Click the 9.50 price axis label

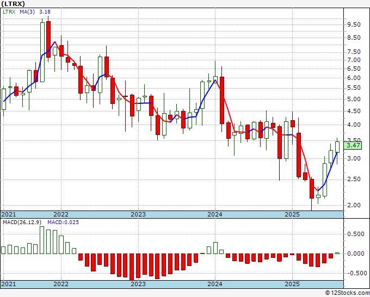pyautogui.click(x=354, y=24)
